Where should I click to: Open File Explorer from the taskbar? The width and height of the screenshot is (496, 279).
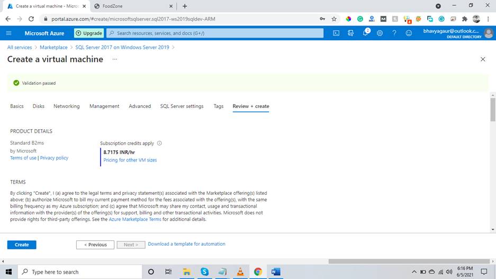point(187,272)
